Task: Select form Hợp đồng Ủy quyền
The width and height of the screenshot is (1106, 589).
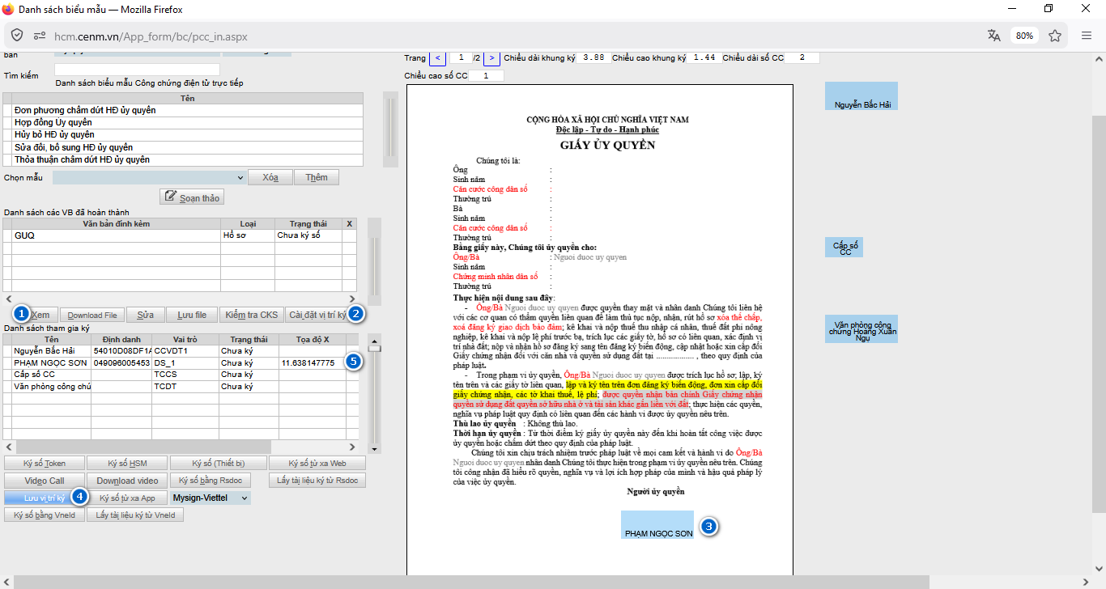Action: 188,122
